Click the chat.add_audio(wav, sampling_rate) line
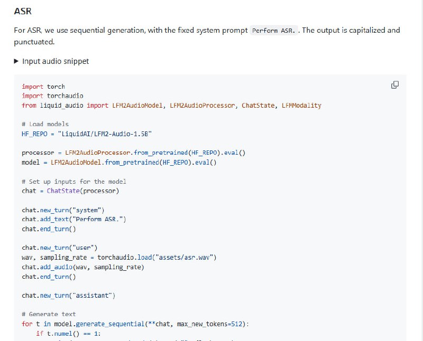The image size is (423, 341). tap(82, 267)
